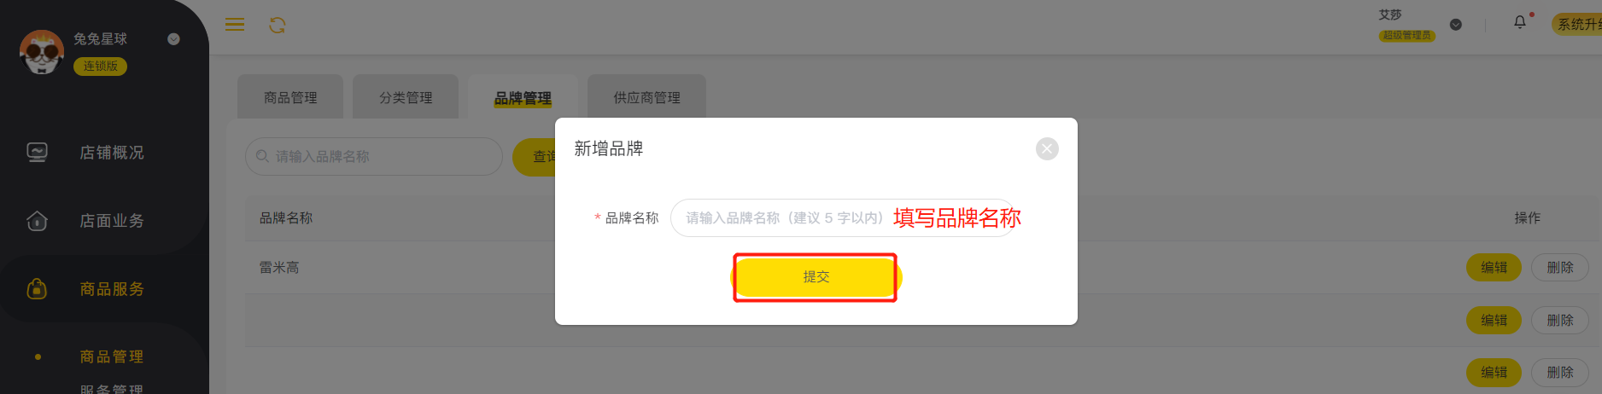
Task: Click the 兔兔星球 store avatar
Action: (x=42, y=51)
